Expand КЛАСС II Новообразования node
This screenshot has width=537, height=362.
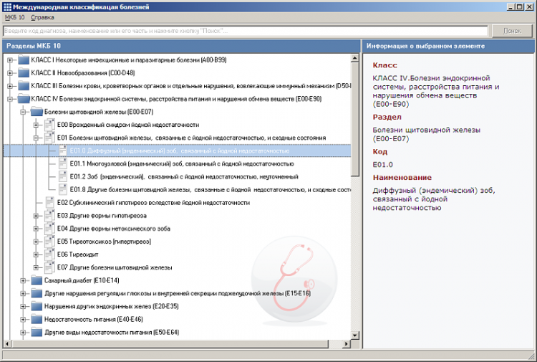click(10, 73)
